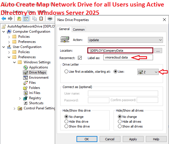Image resolution: width=169 pixels, height=144 pixels.
Task: Click the Location input field
Action: (120, 51)
